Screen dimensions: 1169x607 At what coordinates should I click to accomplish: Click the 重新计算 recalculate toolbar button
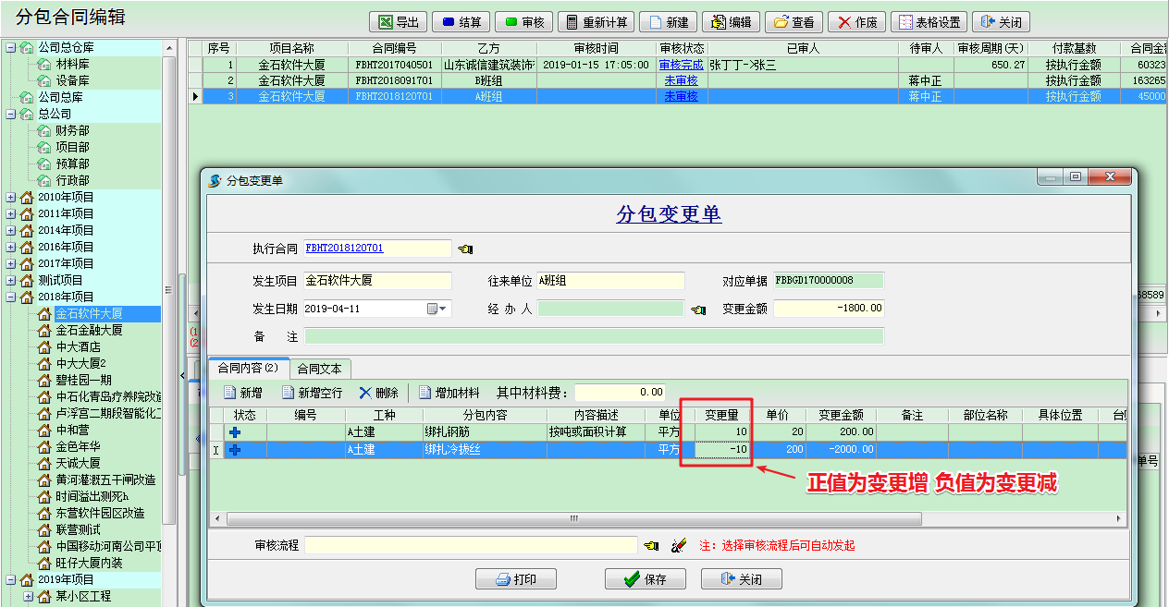[597, 22]
